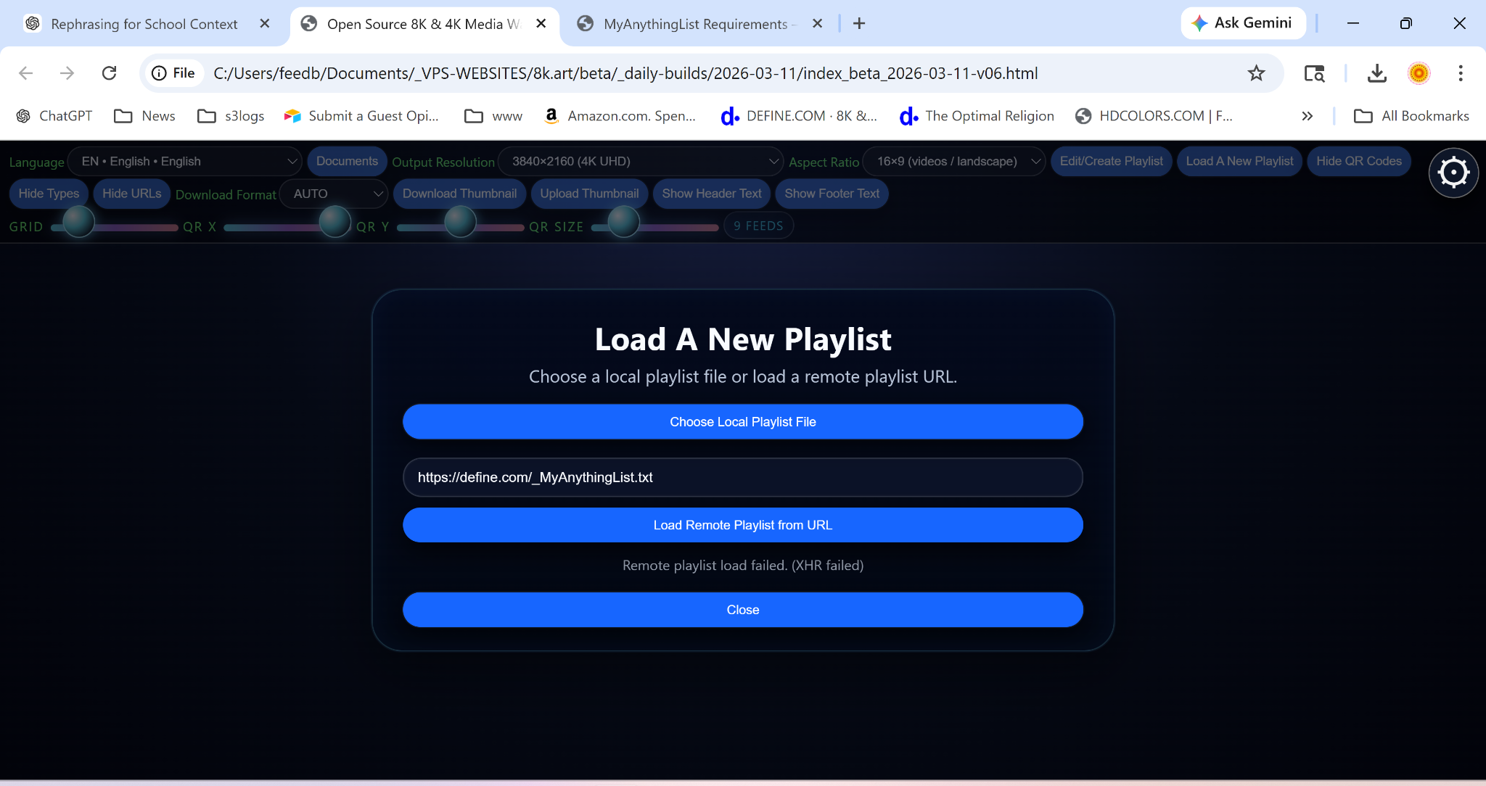
Task: Open the downloads icon in Chrome toolbar
Action: [1376, 73]
